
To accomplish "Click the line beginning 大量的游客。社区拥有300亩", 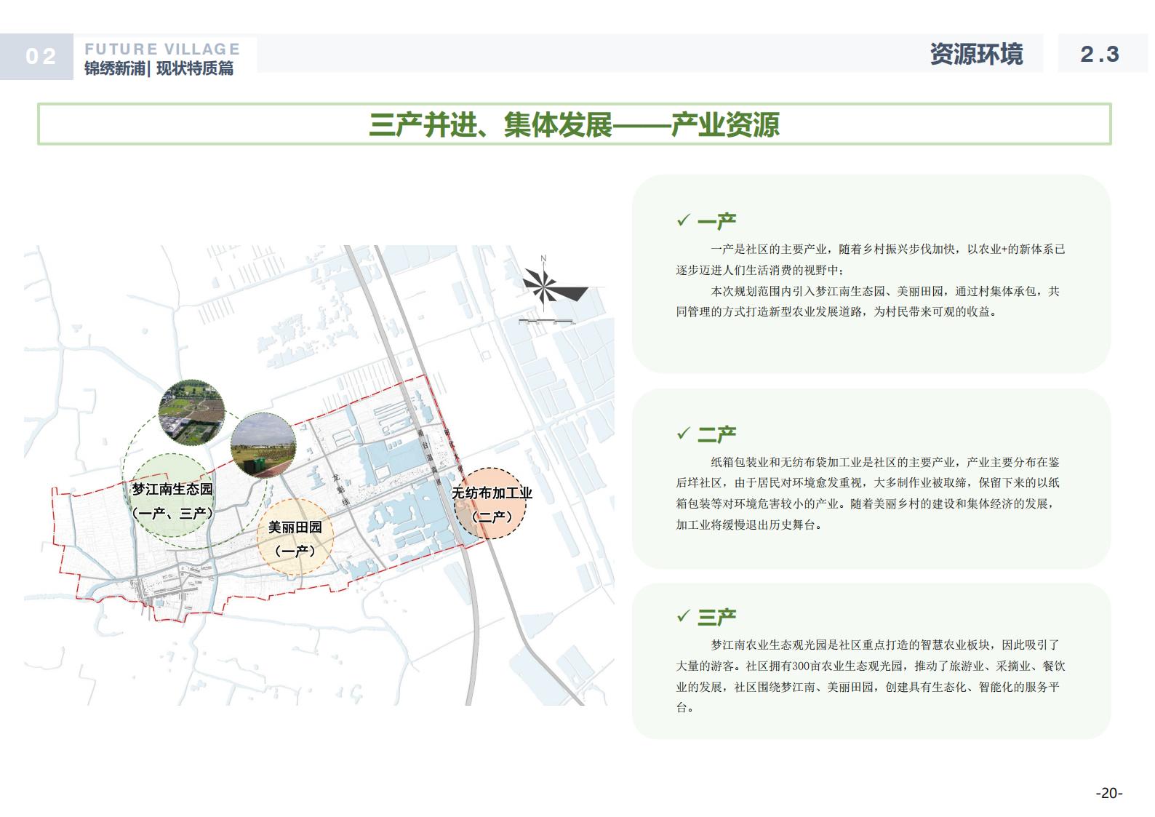I will tap(871, 666).
